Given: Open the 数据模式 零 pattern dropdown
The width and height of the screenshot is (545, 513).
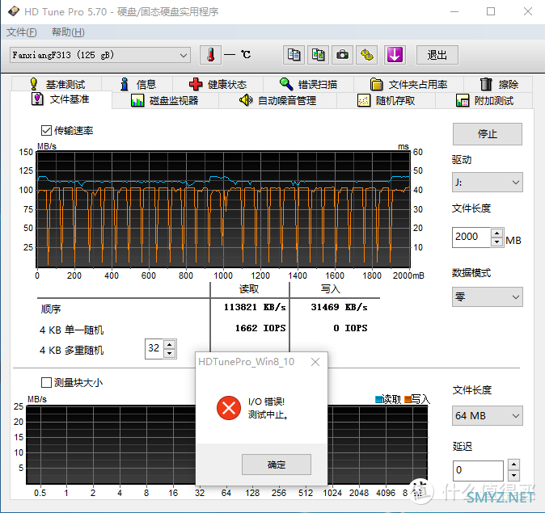Looking at the screenshot, I should pos(487,296).
